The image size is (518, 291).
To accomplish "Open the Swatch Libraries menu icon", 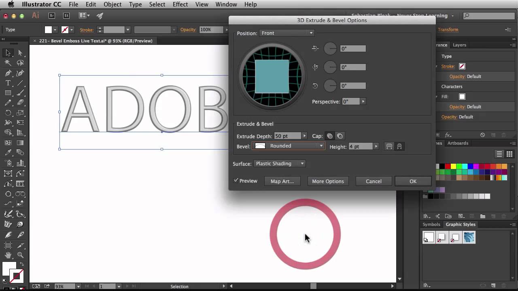I will (x=427, y=217).
